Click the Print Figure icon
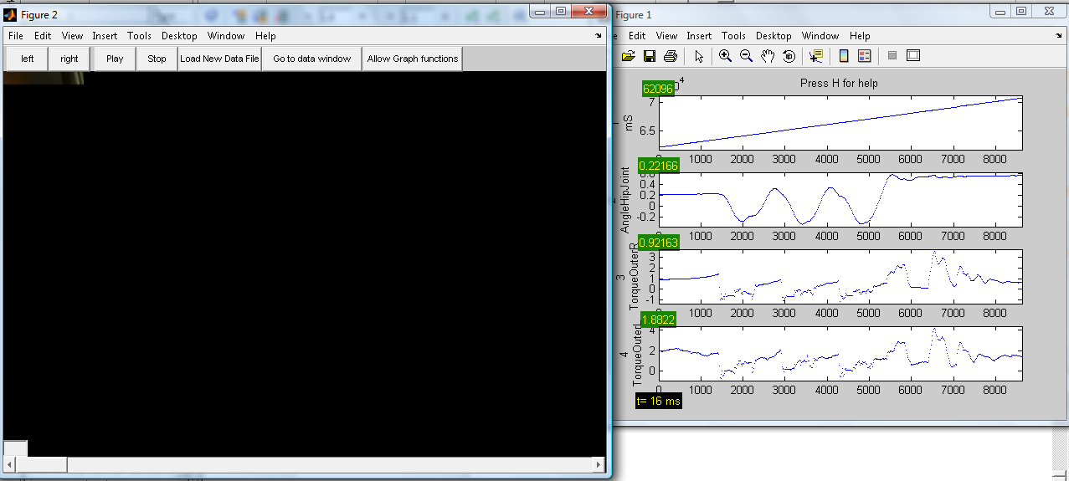 (670, 56)
